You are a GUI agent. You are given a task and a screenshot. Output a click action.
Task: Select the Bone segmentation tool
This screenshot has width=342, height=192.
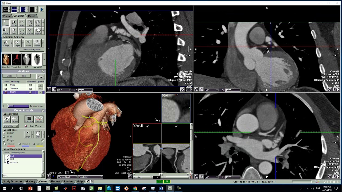(x=28, y=43)
